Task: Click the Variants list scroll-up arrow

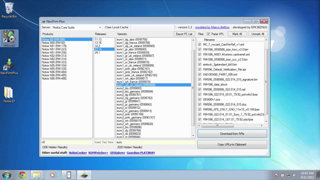Action: 193,40
